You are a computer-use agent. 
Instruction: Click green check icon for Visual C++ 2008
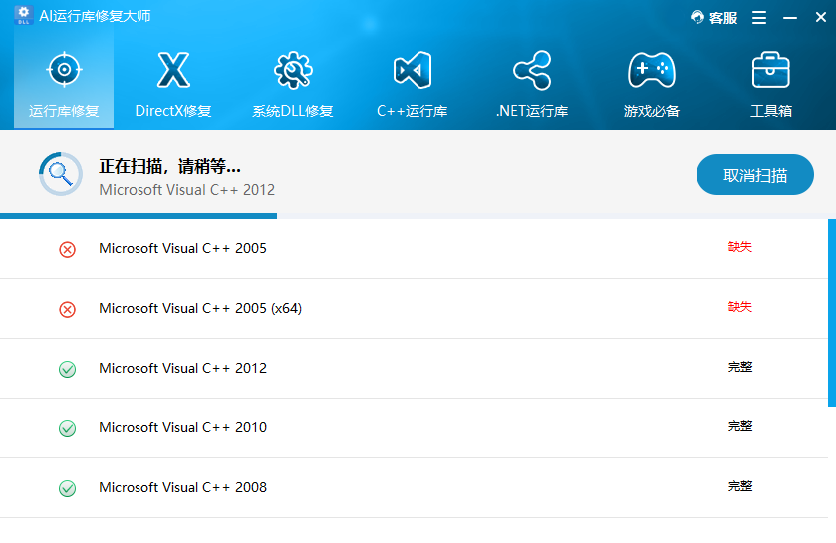67,488
